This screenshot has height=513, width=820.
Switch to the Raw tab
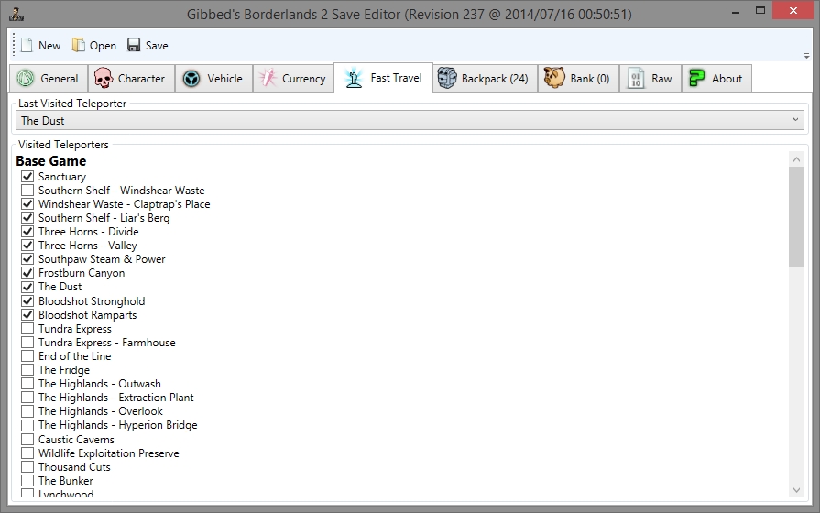click(651, 79)
